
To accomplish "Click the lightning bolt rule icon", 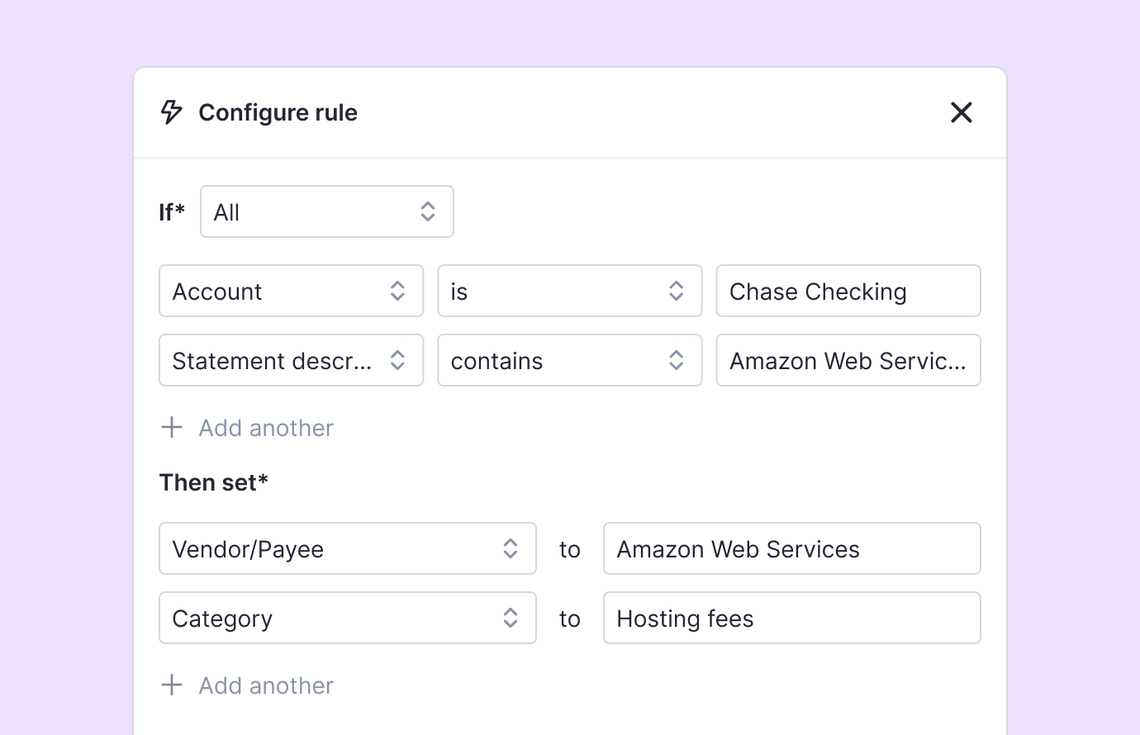I will pyautogui.click(x=171, y=112).
